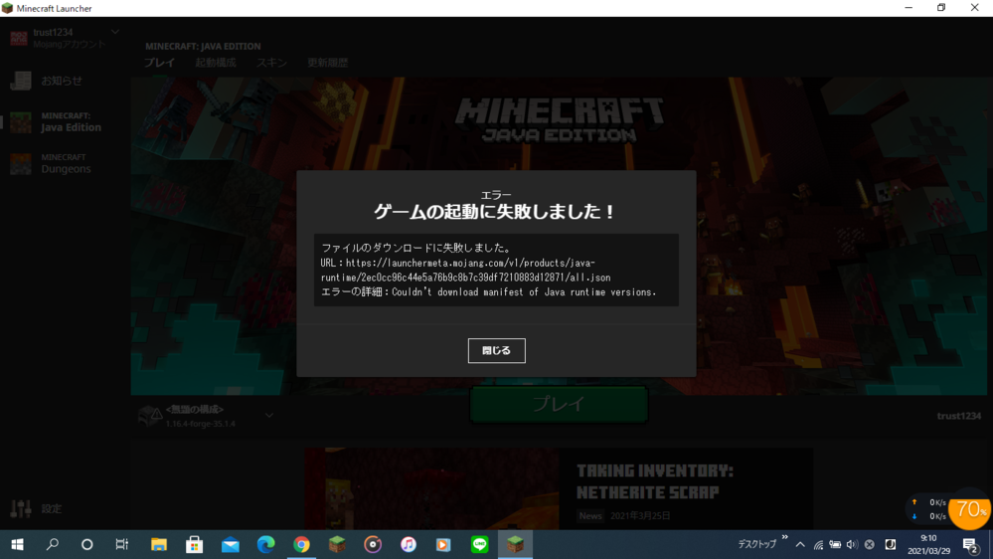Open iTunes music icon on taskbar

click(x=409, y=544)
